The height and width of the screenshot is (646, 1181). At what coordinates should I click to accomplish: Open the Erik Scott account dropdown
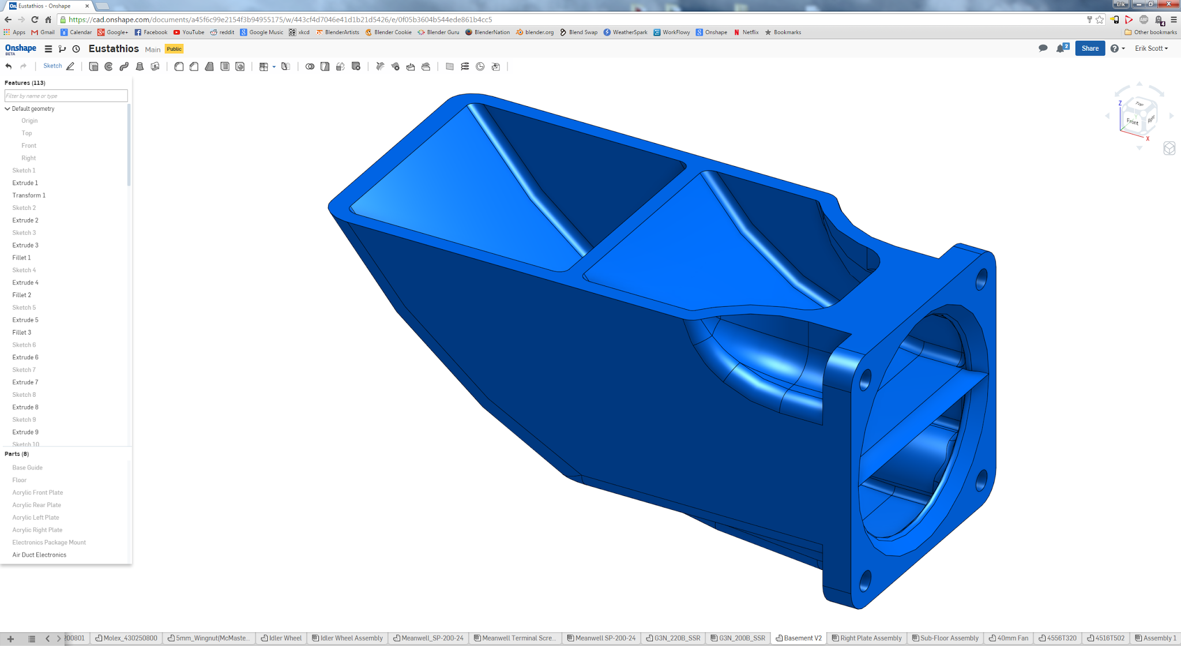tap(1151, 48)
